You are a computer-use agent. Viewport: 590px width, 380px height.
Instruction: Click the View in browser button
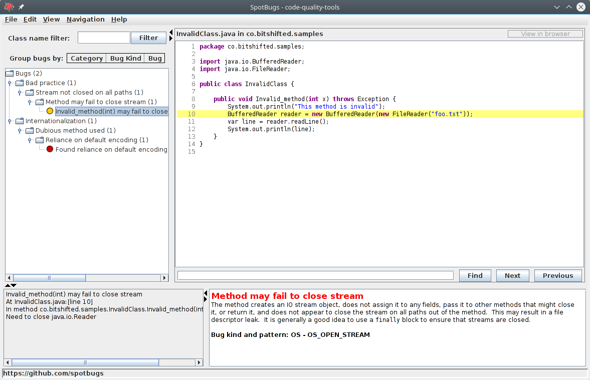tap(545, 34)
